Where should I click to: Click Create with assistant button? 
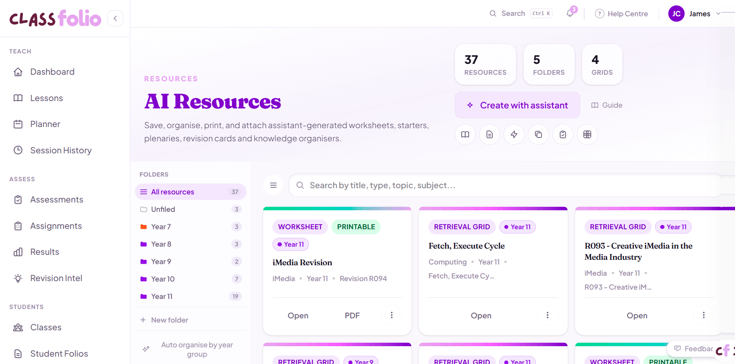tap(518, 105)
